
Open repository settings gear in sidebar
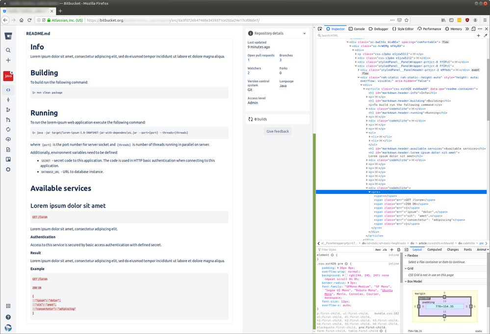8,169
